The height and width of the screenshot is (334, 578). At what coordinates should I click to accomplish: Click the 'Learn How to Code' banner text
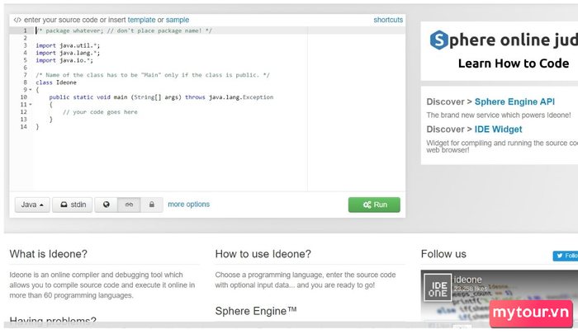(x=514, y=64)
